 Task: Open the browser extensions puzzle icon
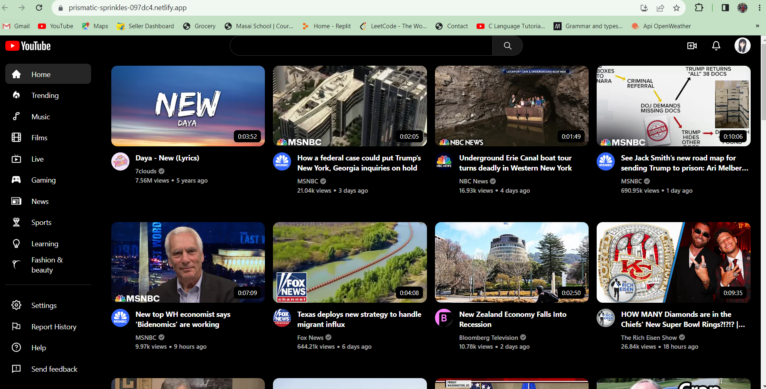699,8
